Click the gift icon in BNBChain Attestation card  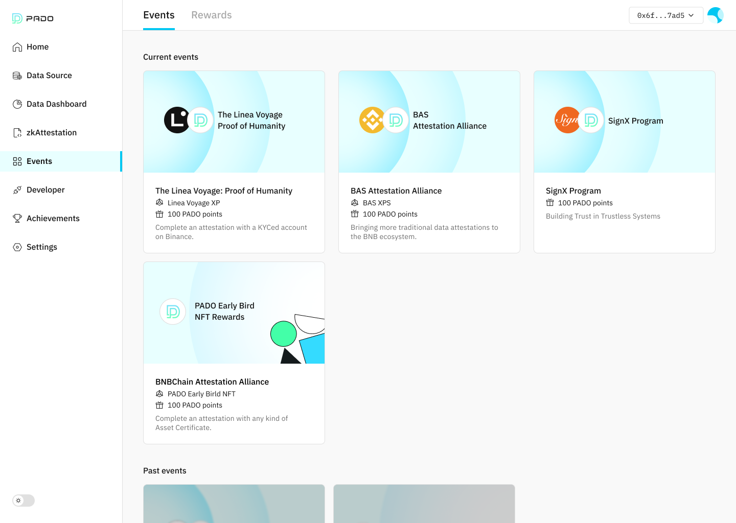(x=159, y=405)
